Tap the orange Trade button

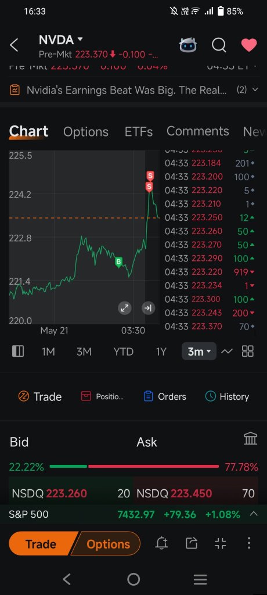click(42, 544)
